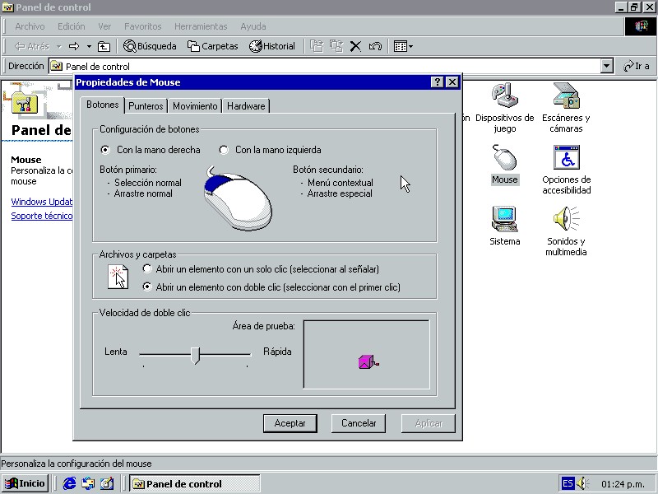658x494 pixels.
Task: Select the Mouse control panel icon
Action: click(505, 165)
